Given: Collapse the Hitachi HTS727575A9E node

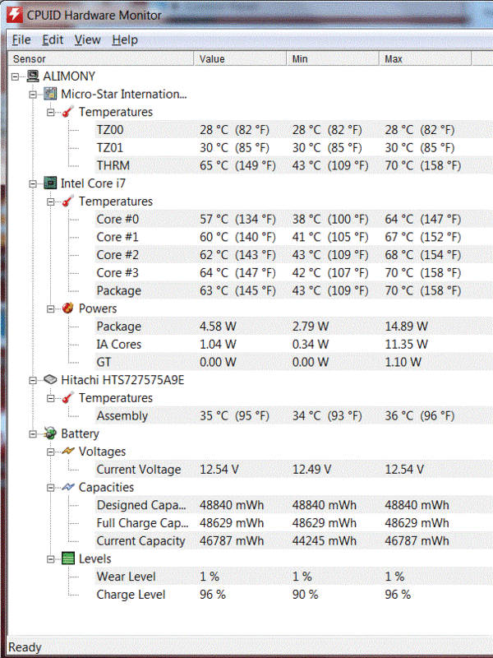Looking at the screenshot, I should pos(33,381).
